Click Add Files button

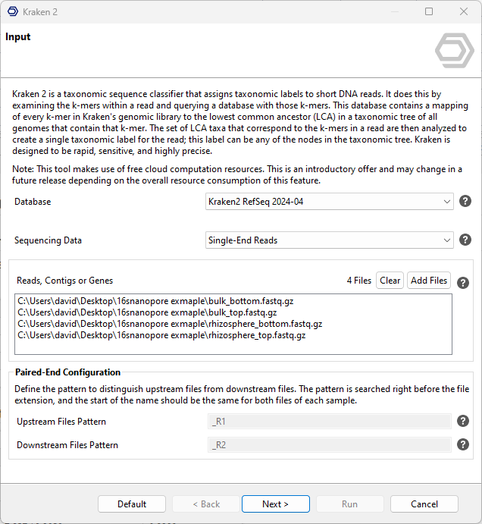point(428,281)
